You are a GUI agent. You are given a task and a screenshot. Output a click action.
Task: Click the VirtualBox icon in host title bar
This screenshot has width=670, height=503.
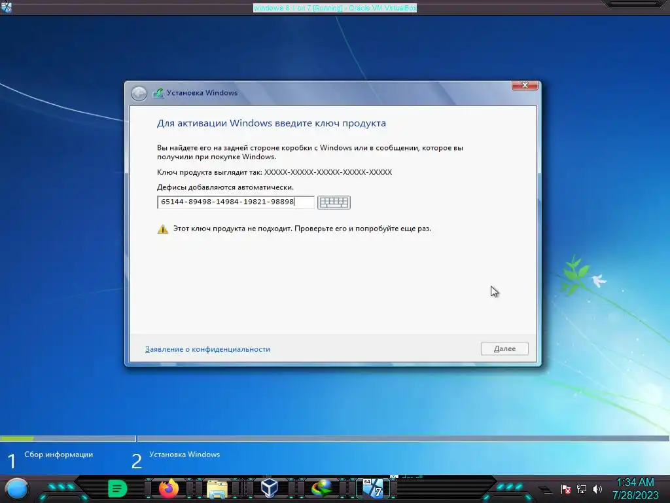(x=7, y=7)
